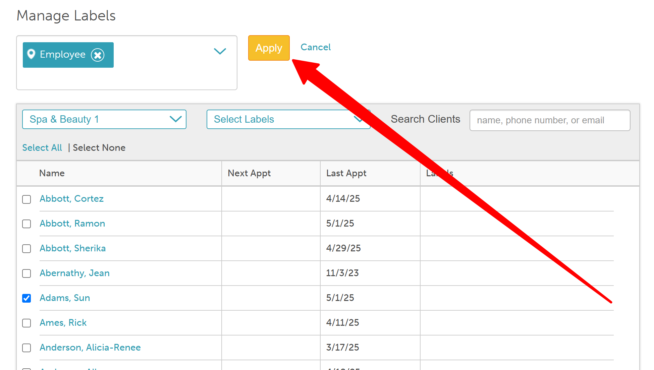Check the box for Abbott, Cortez
Viewport: 654px width, 370px height.
click(26, 199)
